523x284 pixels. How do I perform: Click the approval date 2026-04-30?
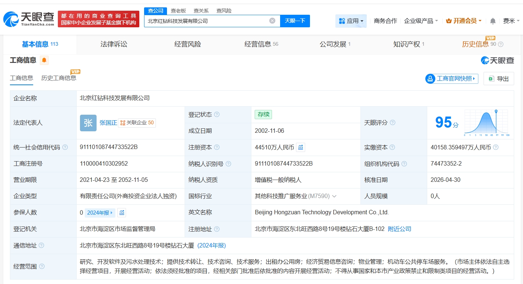(x=446, y=180)
